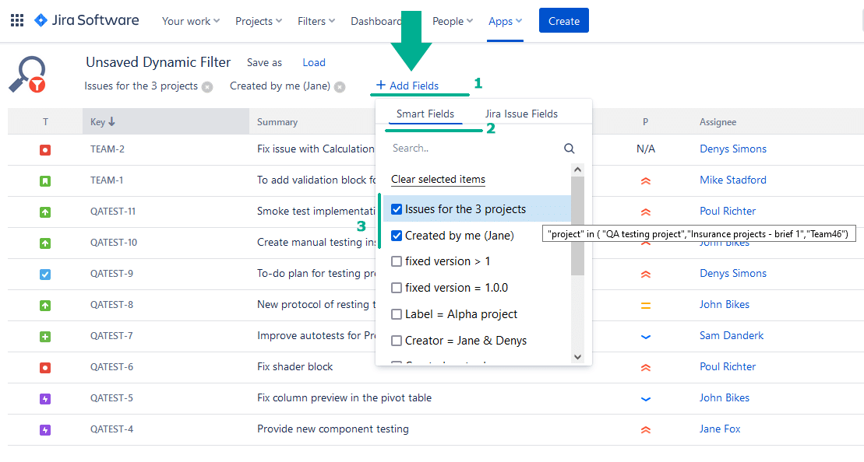Click the search magnifier in Smart Fields panel

(x=569, y=148)
